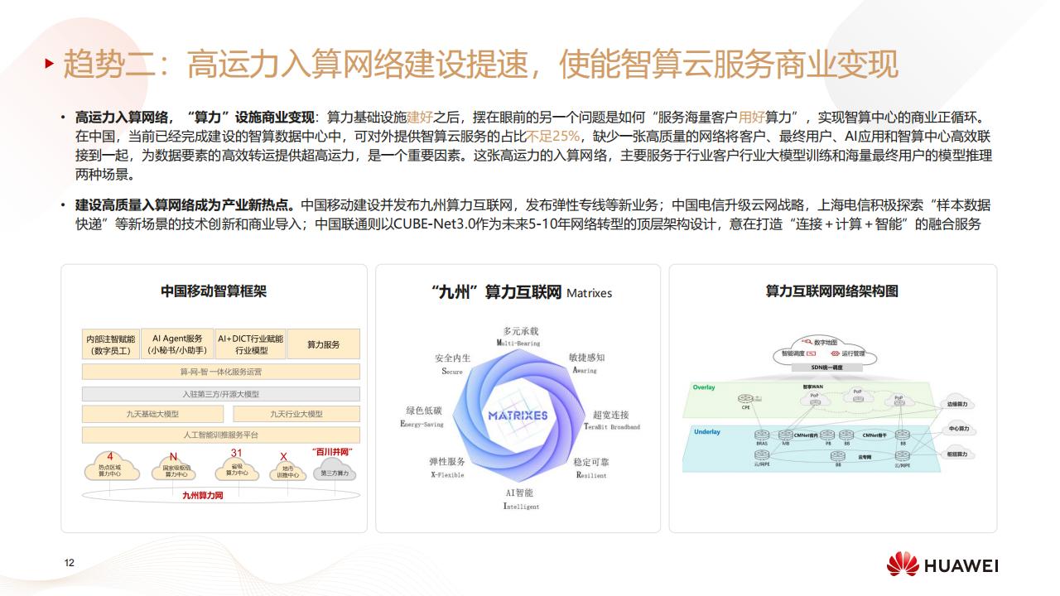1060x596 pixels.
Task: Click the blue Underlay label
Action: point(707,432)
